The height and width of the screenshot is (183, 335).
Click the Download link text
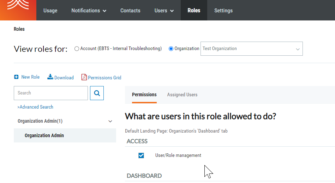click(x=64, y=78)
